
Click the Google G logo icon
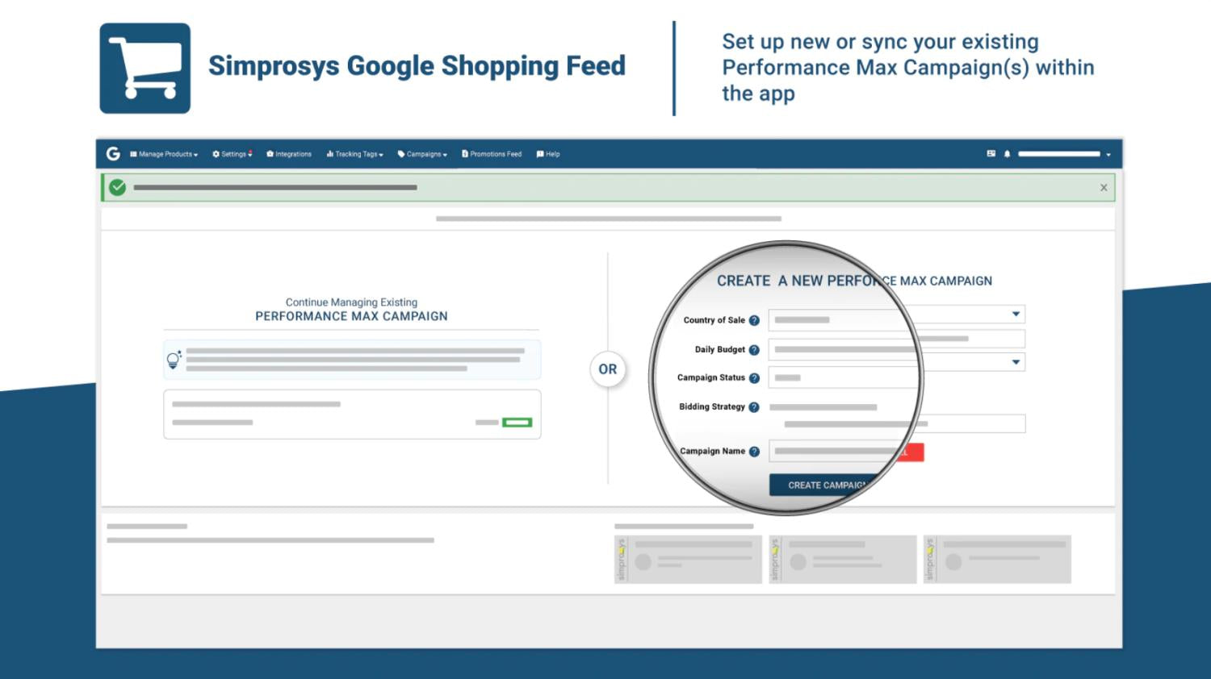click(x=113, y=153)
